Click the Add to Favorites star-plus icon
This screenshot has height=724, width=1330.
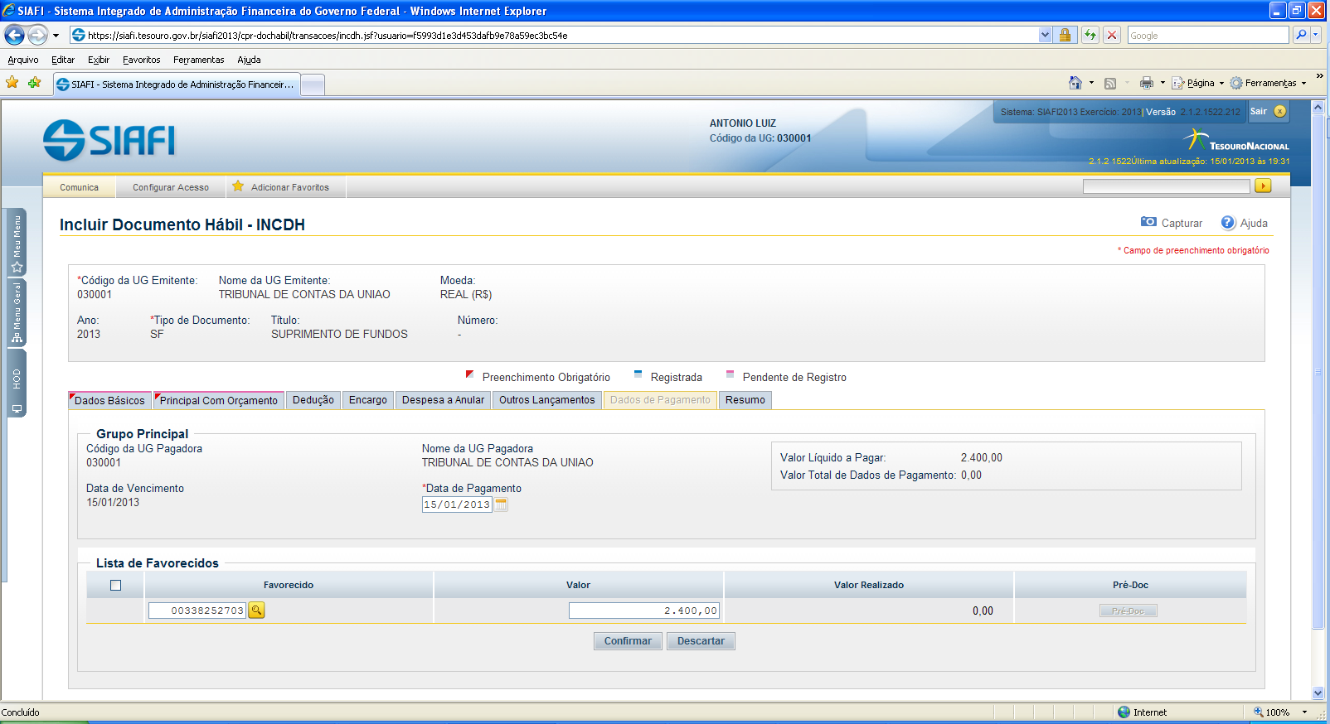pos(34,83)
